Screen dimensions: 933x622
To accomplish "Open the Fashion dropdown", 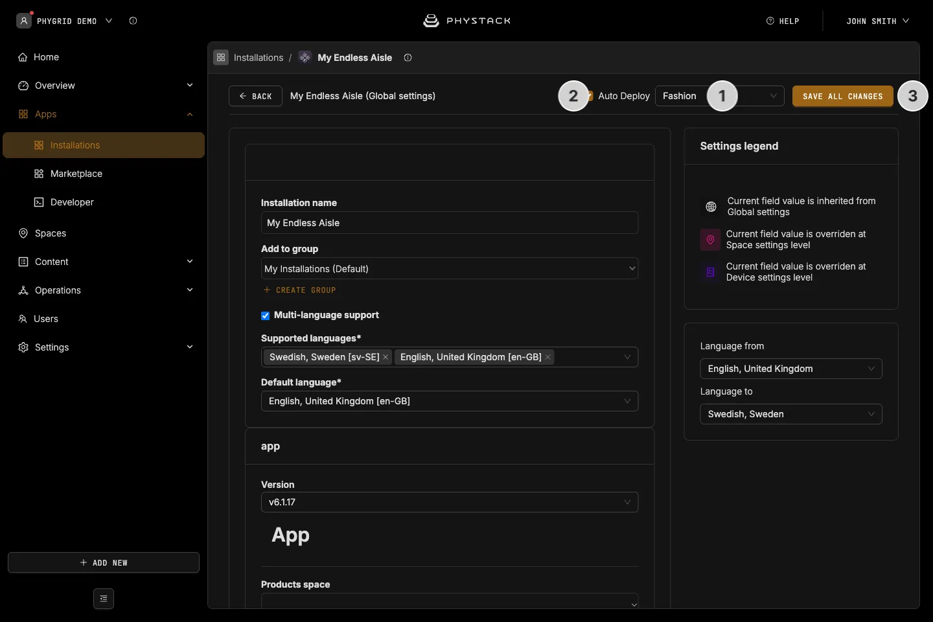I will click(x=720, y=96).
